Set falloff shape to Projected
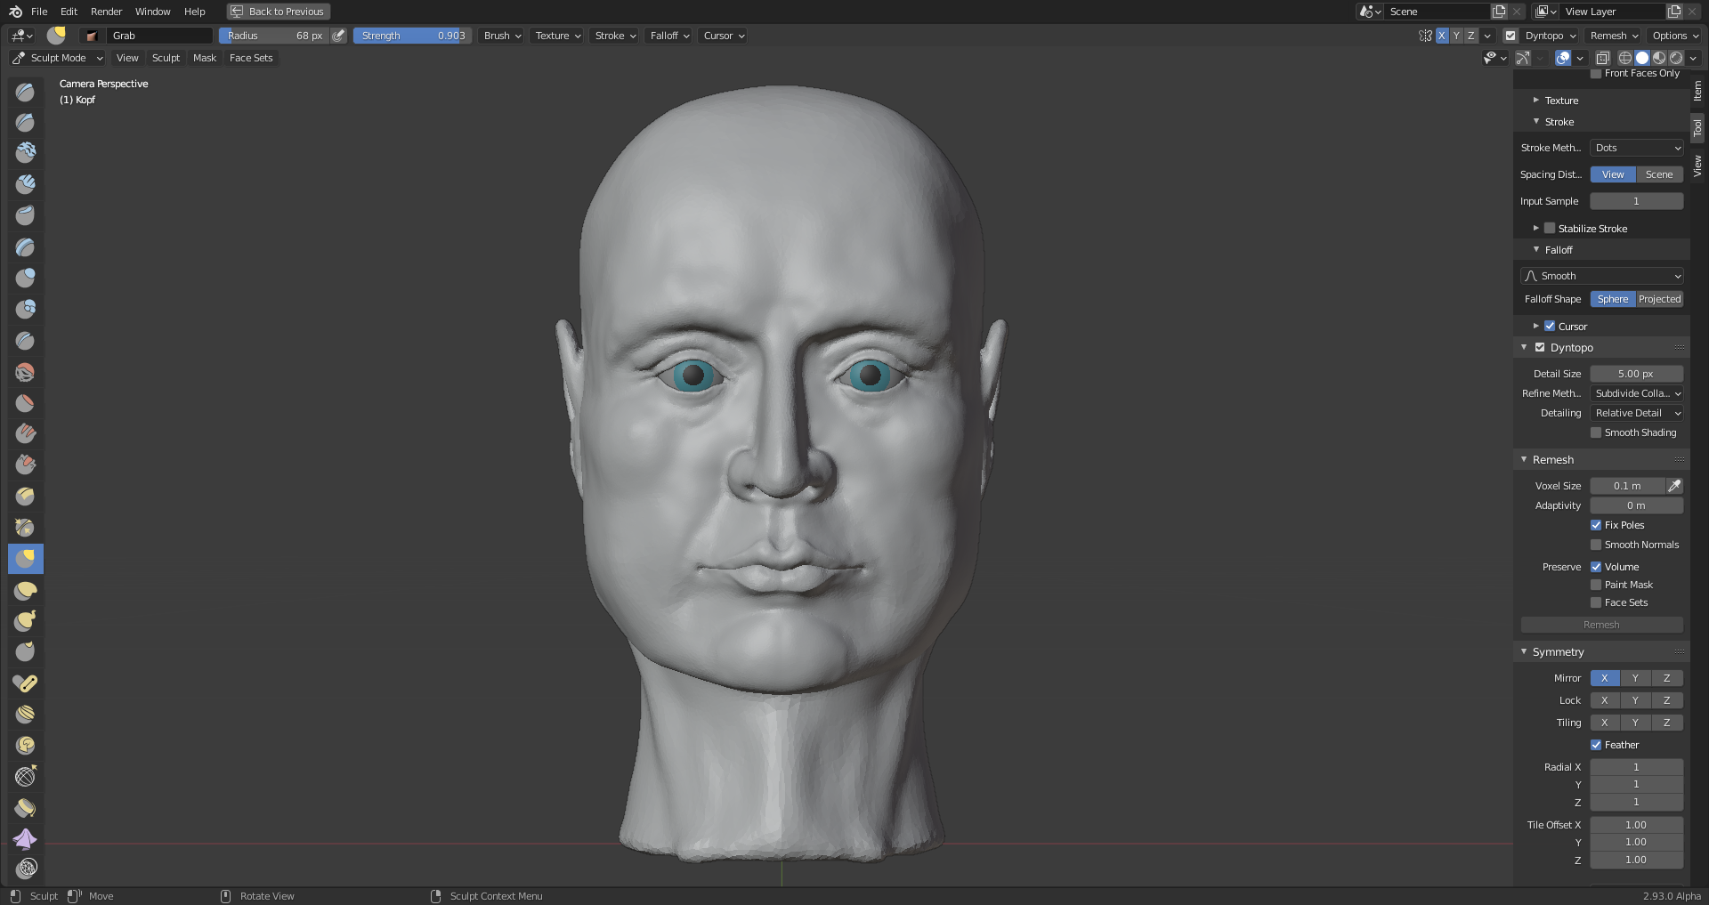Image resolution: width=1709 pixels, height=905 pixels. tap(1659, 299)
